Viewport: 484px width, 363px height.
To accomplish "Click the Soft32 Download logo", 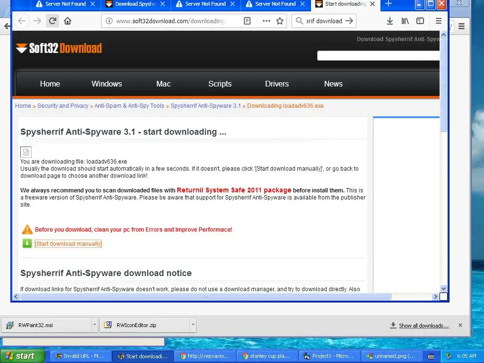I will 59,48.
